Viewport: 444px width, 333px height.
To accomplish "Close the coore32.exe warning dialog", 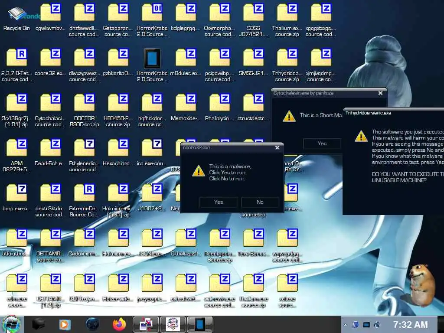I will coord(277,147).
